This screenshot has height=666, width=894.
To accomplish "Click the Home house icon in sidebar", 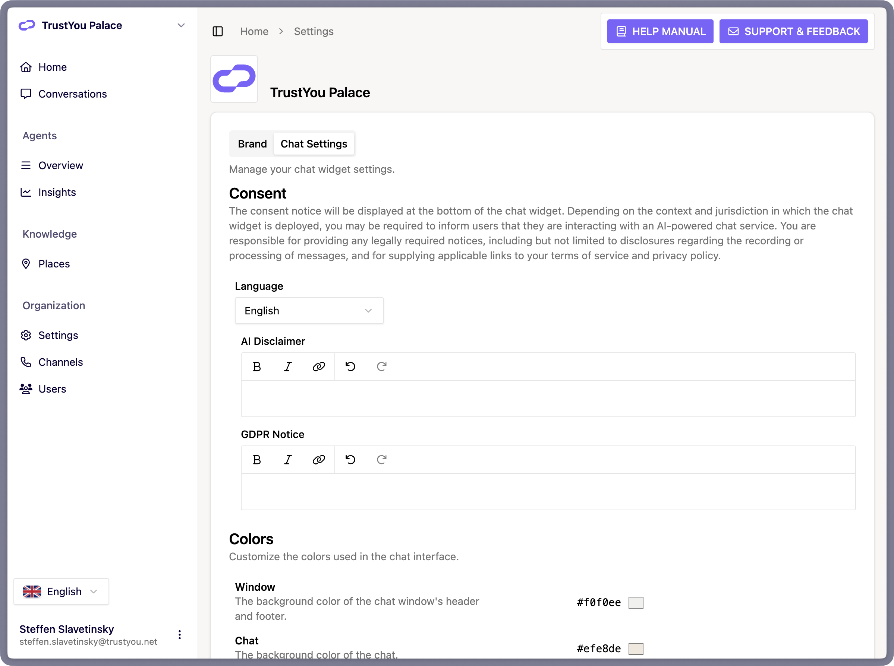I will [x=26, y=67].
